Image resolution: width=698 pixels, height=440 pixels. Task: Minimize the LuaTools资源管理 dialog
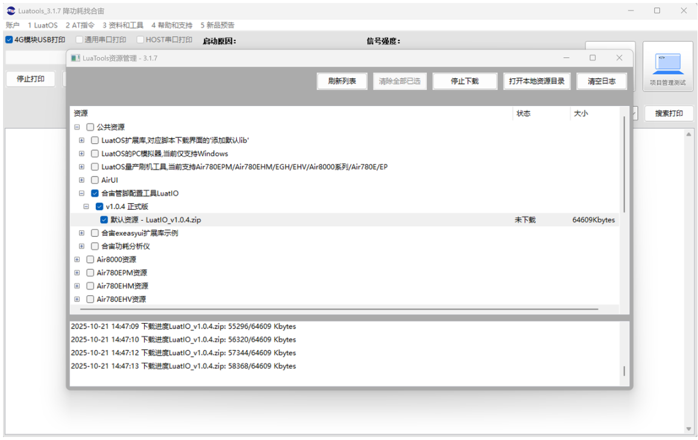[566, 58]
